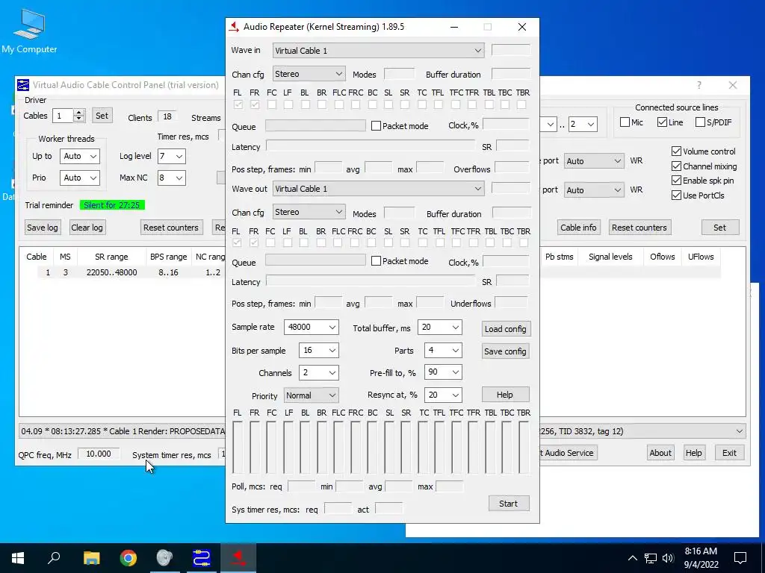Open Worker threads Up to dropdown
Viewport: 765px width, 573px height.
coord(79,157)
